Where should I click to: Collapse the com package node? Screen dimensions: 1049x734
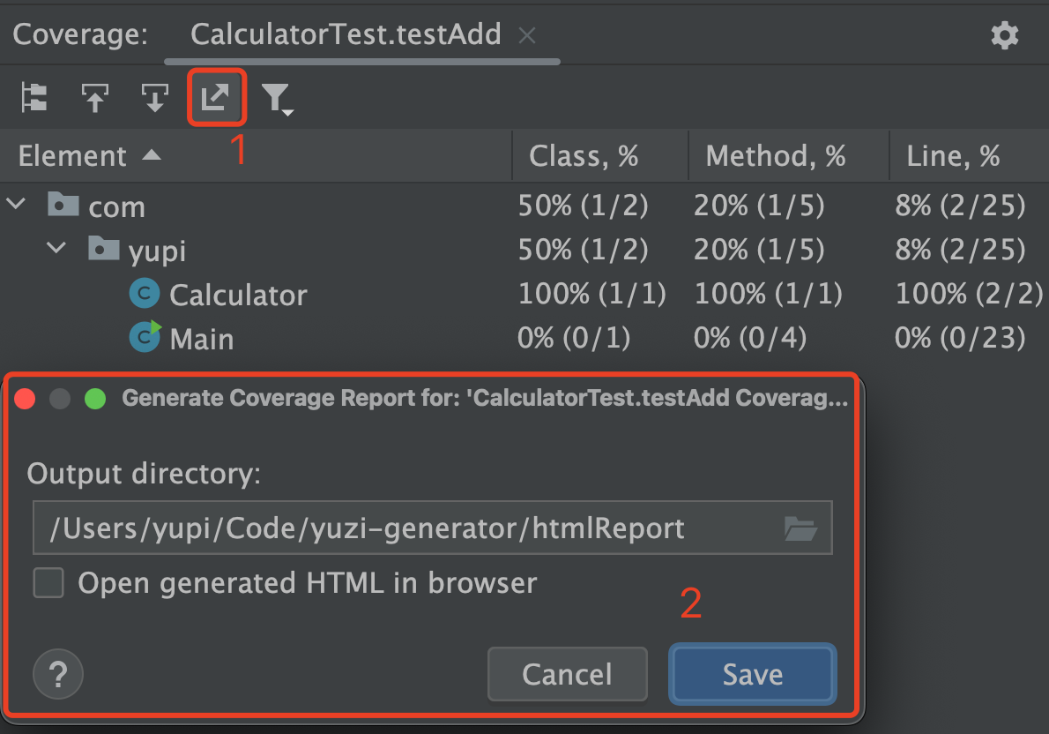tap(16, 204)
